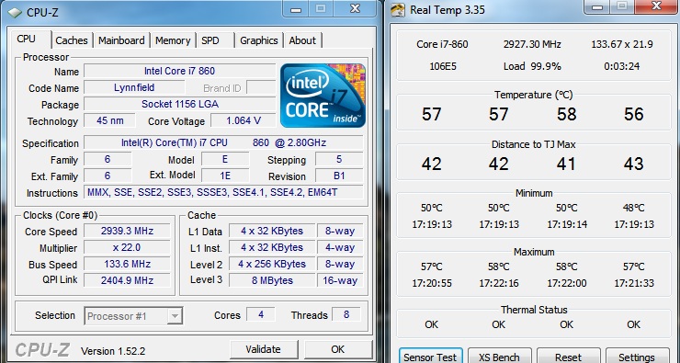
Task: Open the Graphics tab
Action: (259, 40)
